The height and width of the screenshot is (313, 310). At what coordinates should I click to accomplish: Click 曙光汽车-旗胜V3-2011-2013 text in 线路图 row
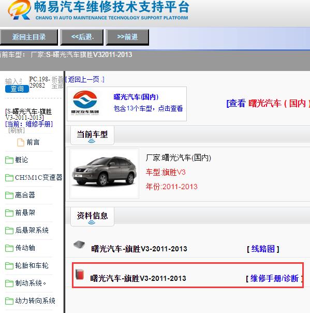tap(139, 249)
